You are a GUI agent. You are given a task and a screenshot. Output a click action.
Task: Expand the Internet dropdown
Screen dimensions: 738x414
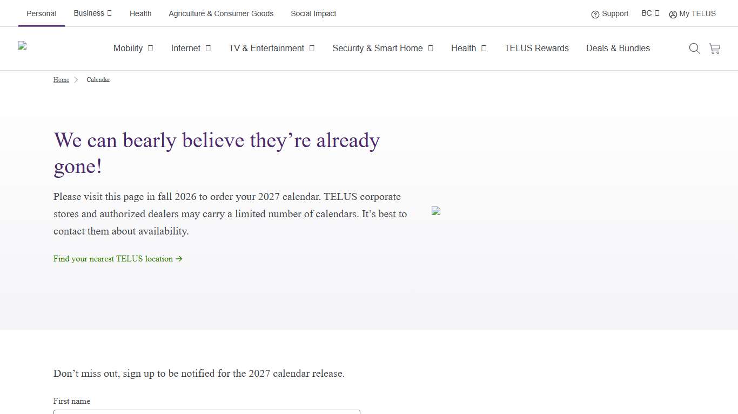[x=191, y=49]
